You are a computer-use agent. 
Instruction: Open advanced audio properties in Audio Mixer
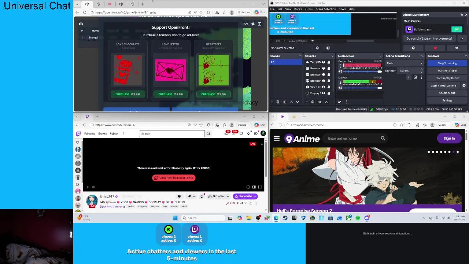coord(339,102)
